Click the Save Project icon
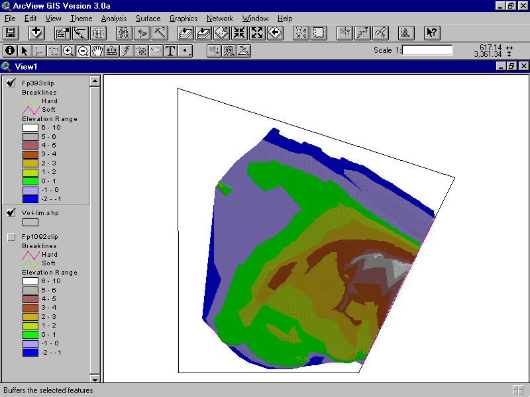This screenshot has height=397, width=530. point(11,32)
